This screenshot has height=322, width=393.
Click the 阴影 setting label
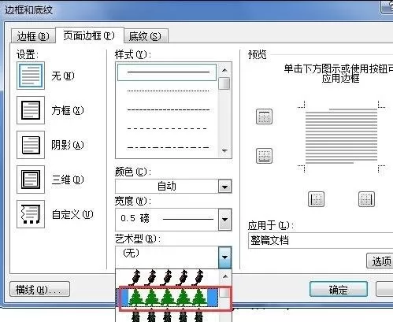68,145
